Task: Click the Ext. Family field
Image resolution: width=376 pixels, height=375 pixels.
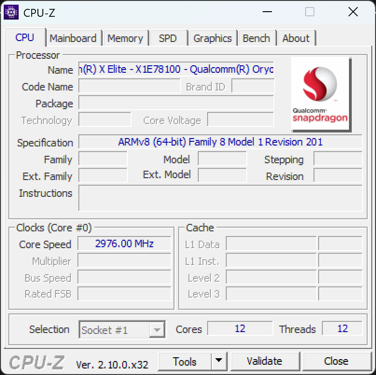Action: (x=103, y=175)
